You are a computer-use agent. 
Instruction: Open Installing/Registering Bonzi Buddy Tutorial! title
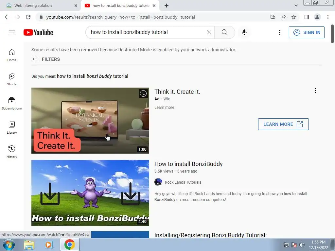(210, 235)
